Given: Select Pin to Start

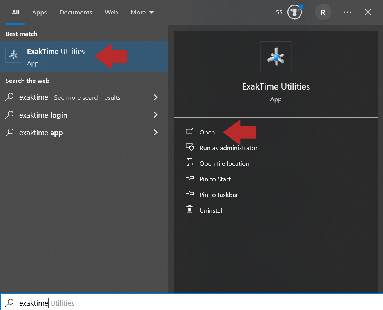Looking at the screenshot, I should point(215,179).
